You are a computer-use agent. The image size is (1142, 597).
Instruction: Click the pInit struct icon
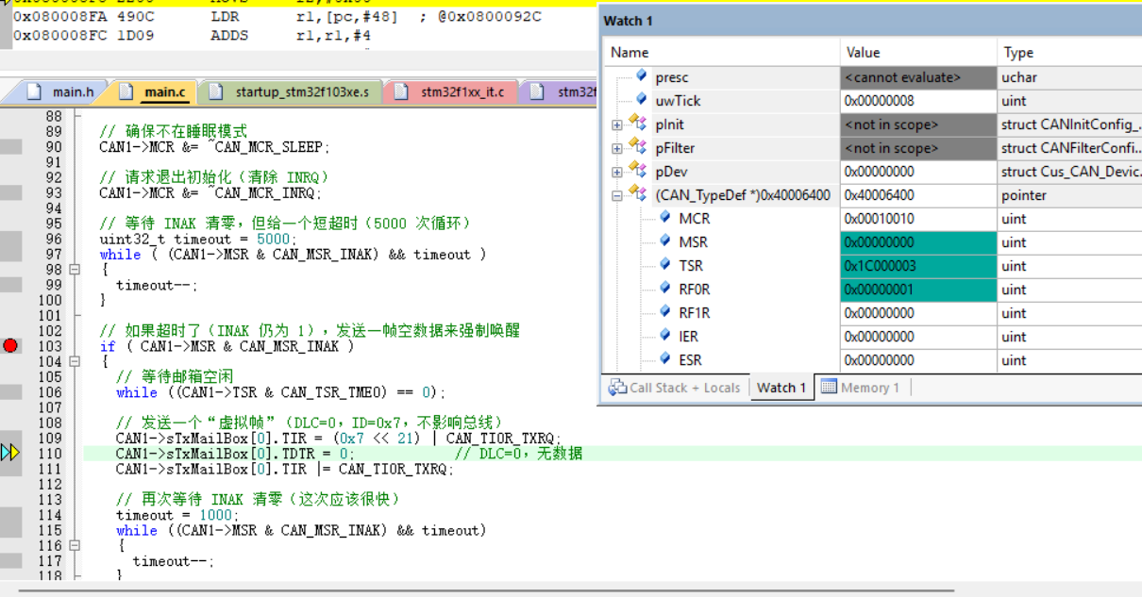pos(636,124)
